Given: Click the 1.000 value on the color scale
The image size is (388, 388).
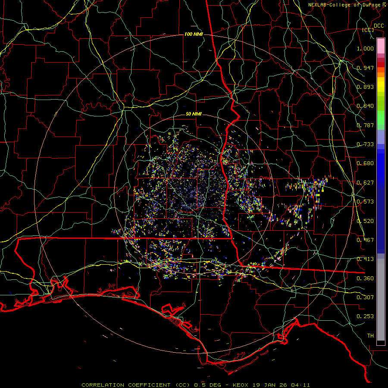Looking at the screenshot, I should [365, 48].
